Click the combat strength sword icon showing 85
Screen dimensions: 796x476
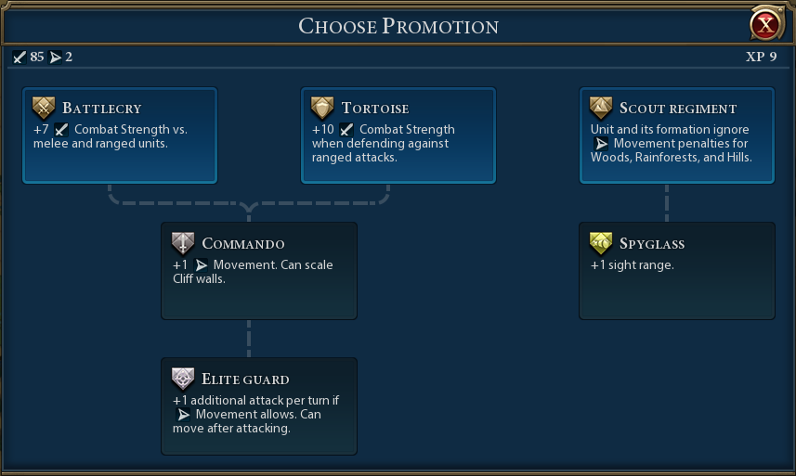click(x=20, y=58)
